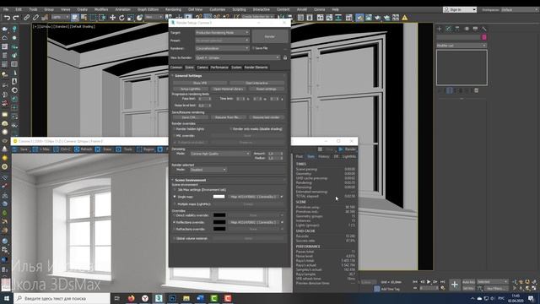This screenshot has width=540, height=304.
Task: Click the yellow warning triangle icon
Action: click(405, 18)
